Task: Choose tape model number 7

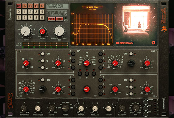Action: click(x=30, y=17)
